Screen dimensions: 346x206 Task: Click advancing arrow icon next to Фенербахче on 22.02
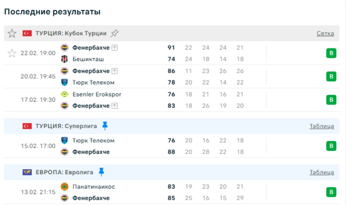(x=115, y=48)
